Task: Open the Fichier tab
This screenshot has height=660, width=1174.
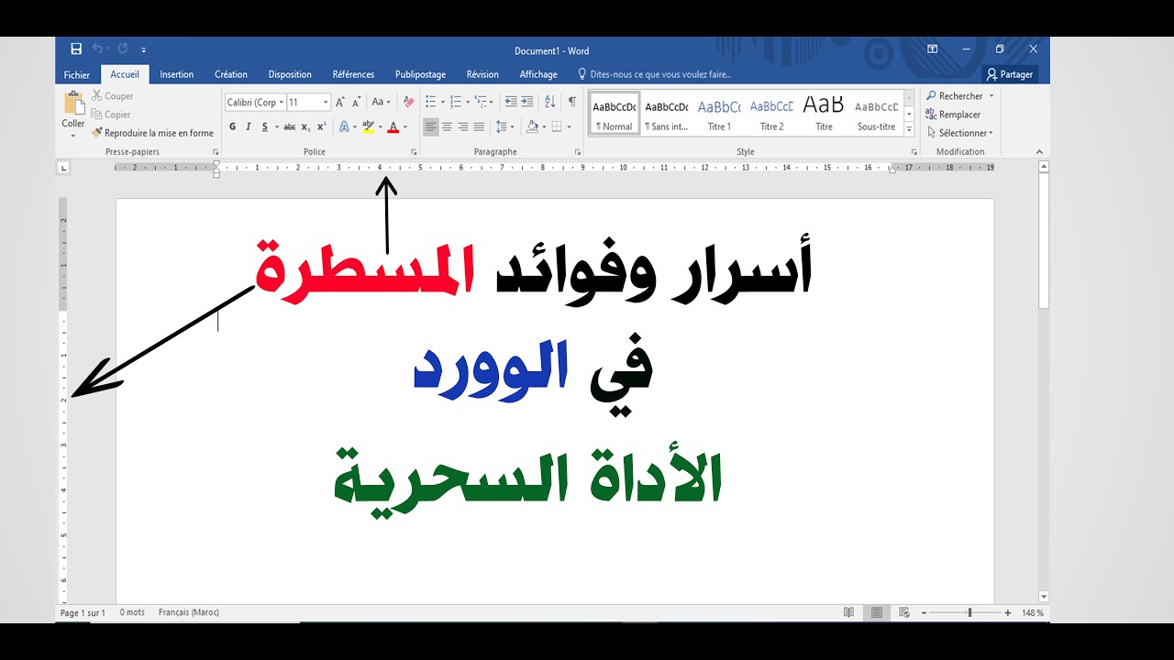Action: coord(77,74)
